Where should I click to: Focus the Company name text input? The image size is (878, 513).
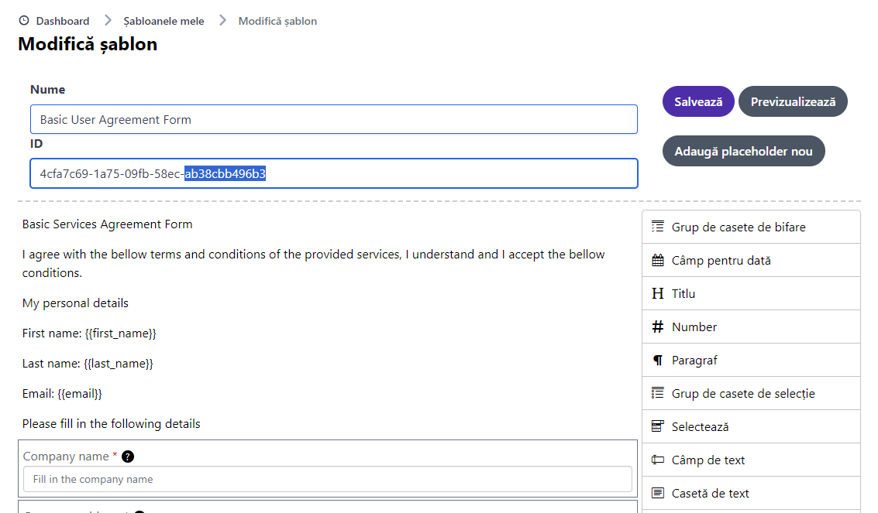coord(327,480)
